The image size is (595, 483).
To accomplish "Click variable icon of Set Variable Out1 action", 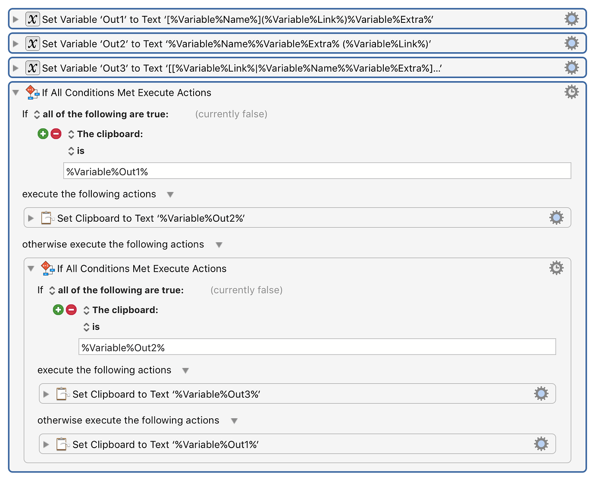I will [x=32, y=19].
